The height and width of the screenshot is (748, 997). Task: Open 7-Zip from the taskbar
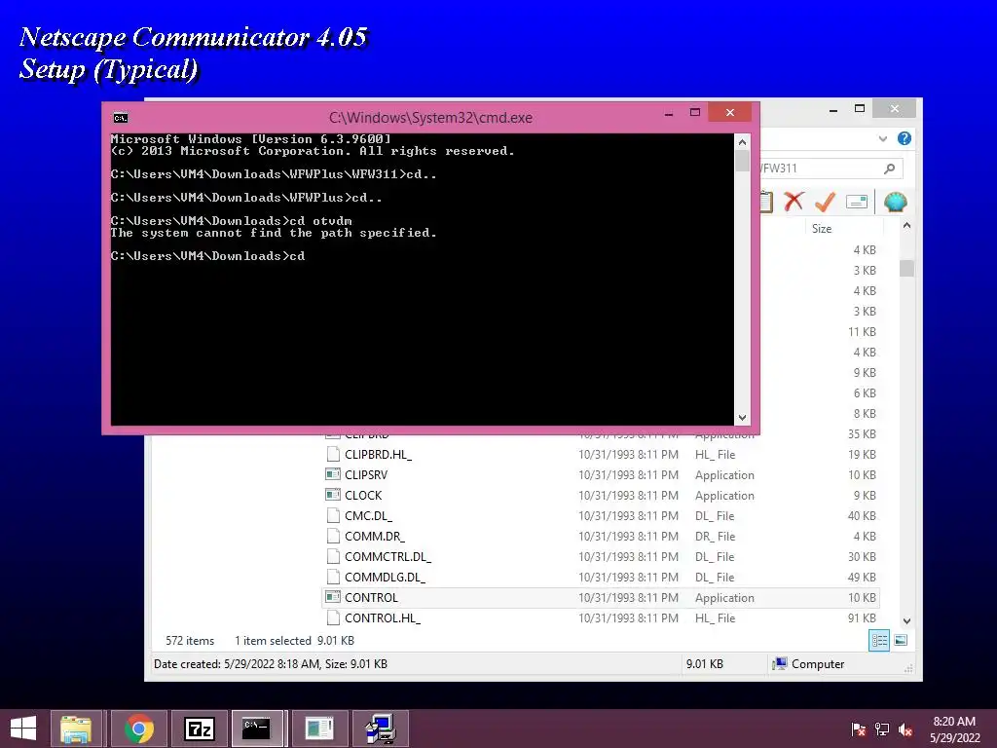[x=199, y=729]
